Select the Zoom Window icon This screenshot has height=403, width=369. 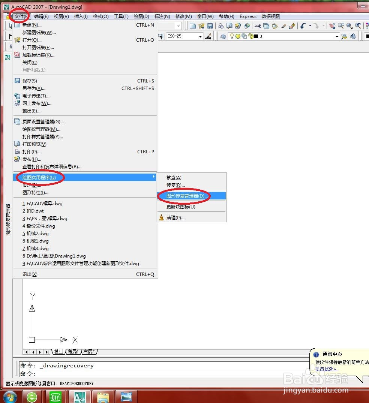(x=349, y=26)
